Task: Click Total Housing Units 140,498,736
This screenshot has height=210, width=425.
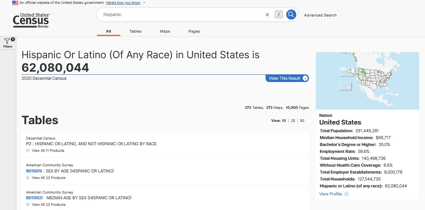Action: pos(353,158)
